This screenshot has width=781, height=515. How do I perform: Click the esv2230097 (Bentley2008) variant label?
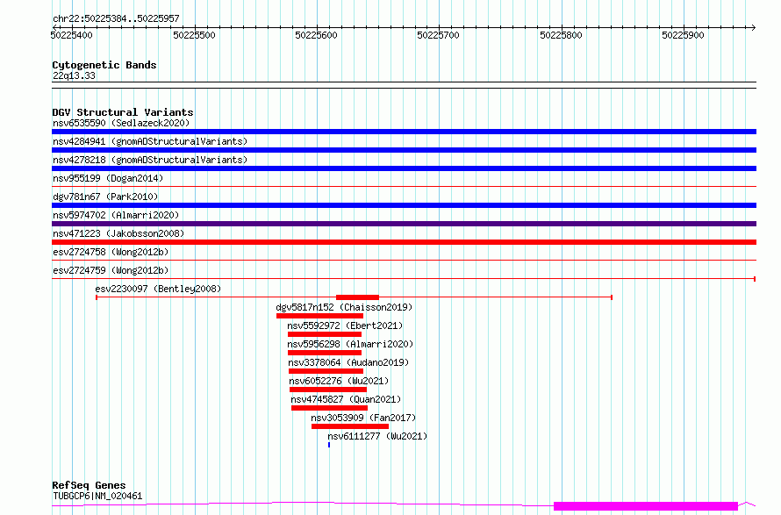coord(158,289)
